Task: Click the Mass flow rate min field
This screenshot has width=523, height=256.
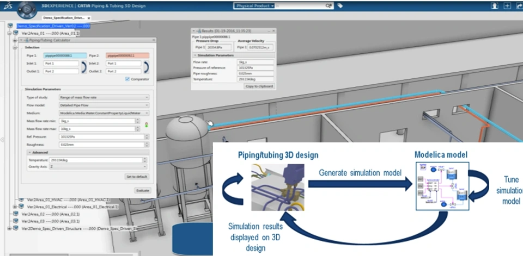Action: point(97,121)
